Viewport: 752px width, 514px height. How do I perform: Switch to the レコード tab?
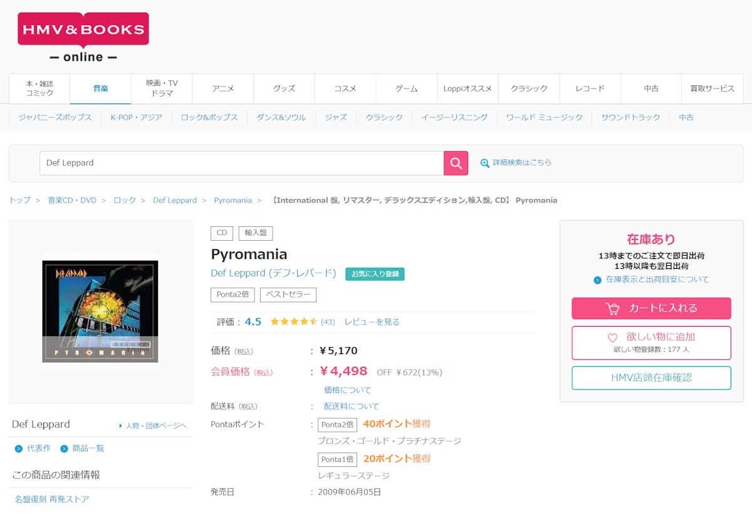590,88
